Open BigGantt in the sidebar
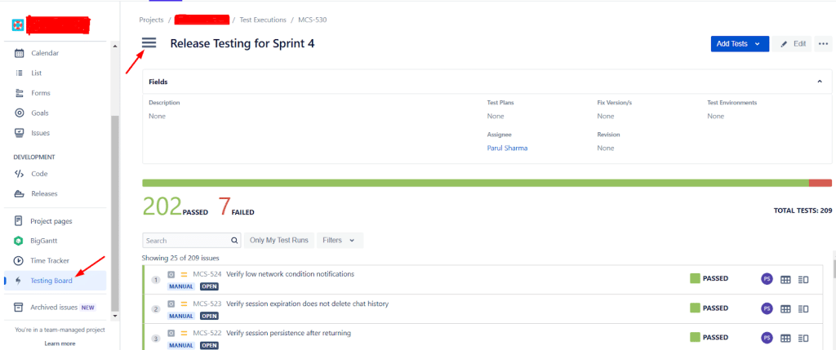836x350 pixels. tap(42, 241)
